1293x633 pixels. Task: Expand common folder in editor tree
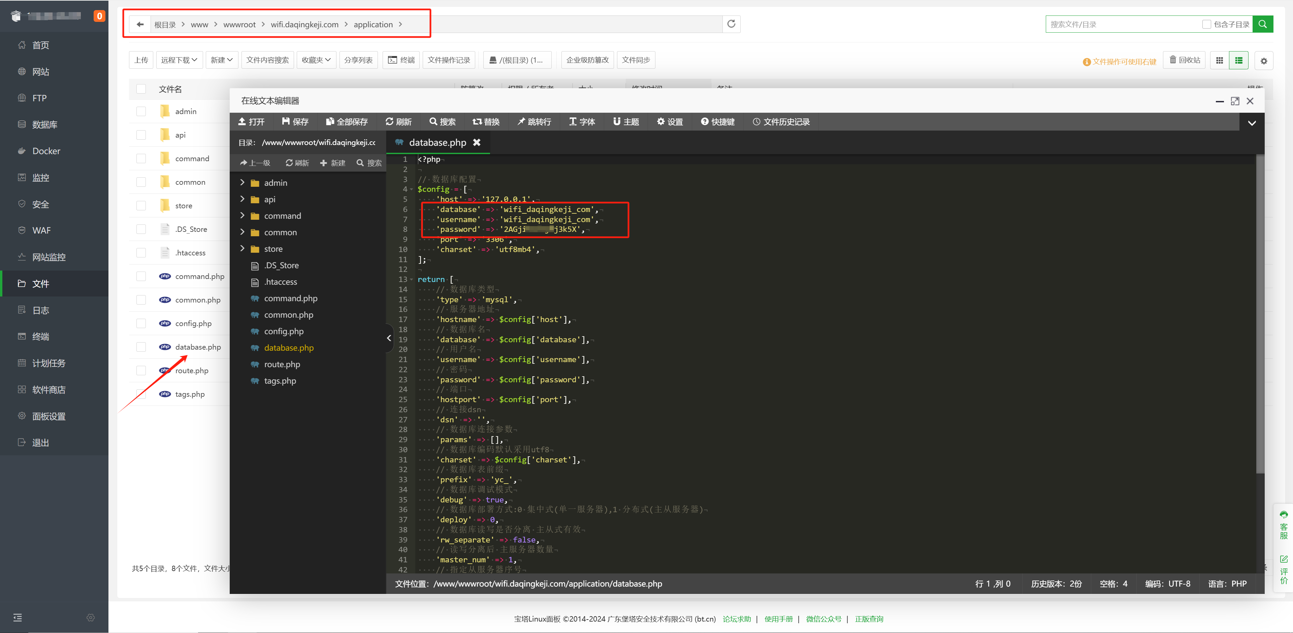click(242, 232)
